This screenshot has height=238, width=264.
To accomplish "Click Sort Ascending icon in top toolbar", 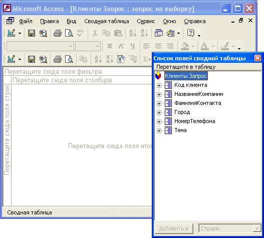I will coord(133,33).
